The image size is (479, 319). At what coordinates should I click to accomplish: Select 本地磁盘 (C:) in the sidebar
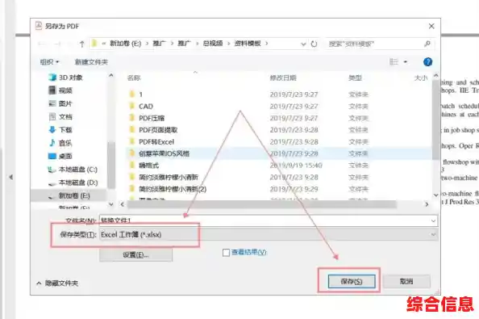pos(78,170)
